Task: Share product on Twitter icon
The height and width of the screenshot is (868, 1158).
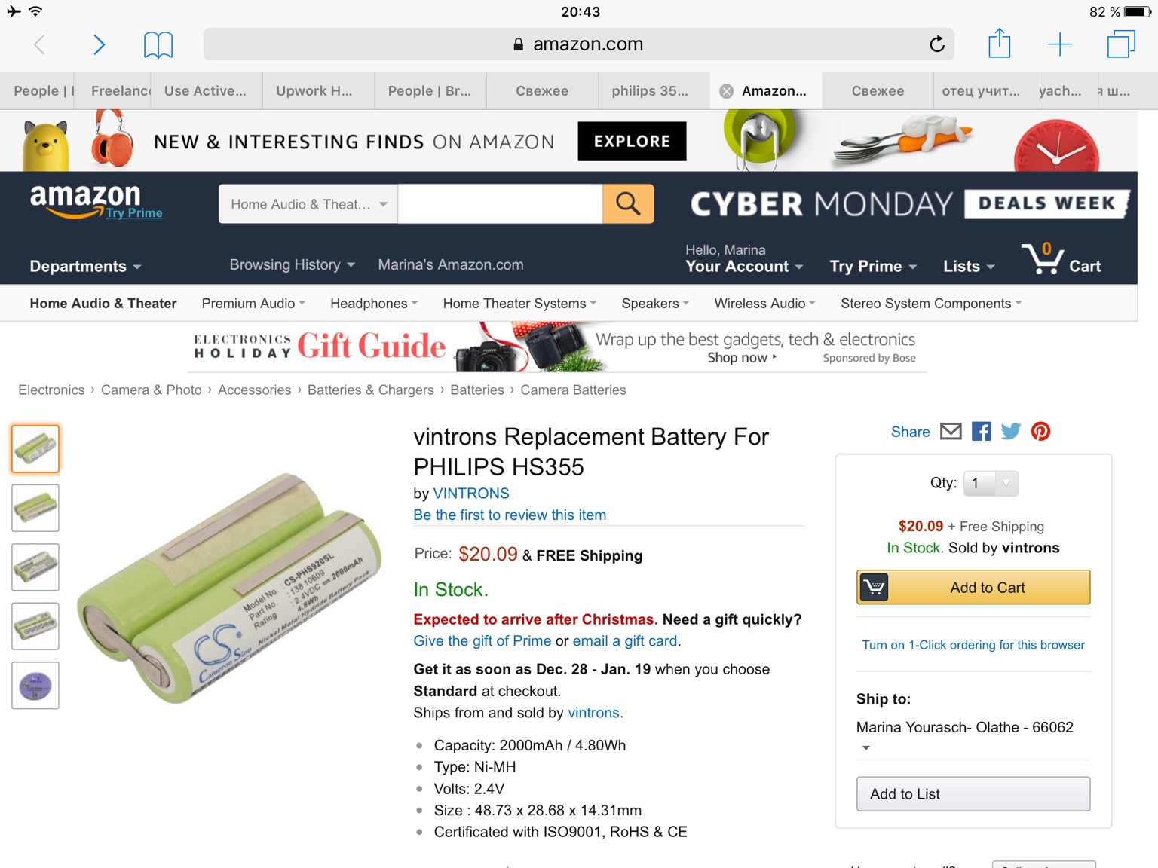Action: (1011, 432)
